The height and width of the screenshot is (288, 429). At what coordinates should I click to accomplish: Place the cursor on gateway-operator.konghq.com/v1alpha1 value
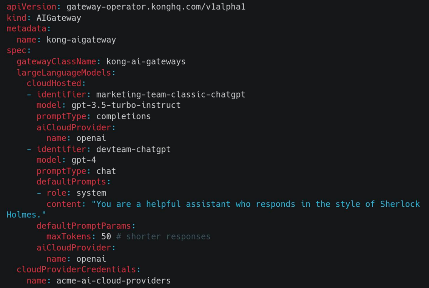[x=156, y=6]
